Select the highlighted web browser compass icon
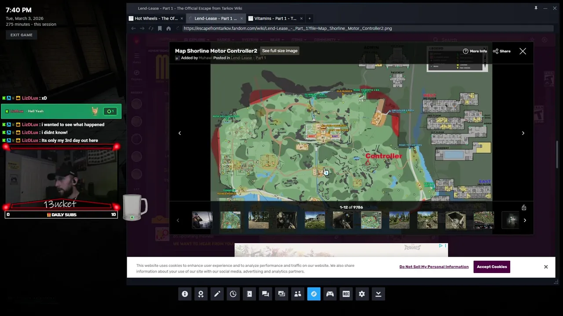This screenshot has height=316, width=563. [314, 294]
